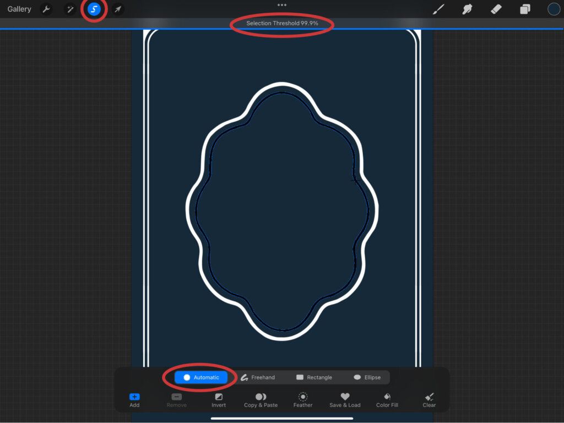Open Save & Load selections
The image size is (564, 423).
click(x=345, y=400)
